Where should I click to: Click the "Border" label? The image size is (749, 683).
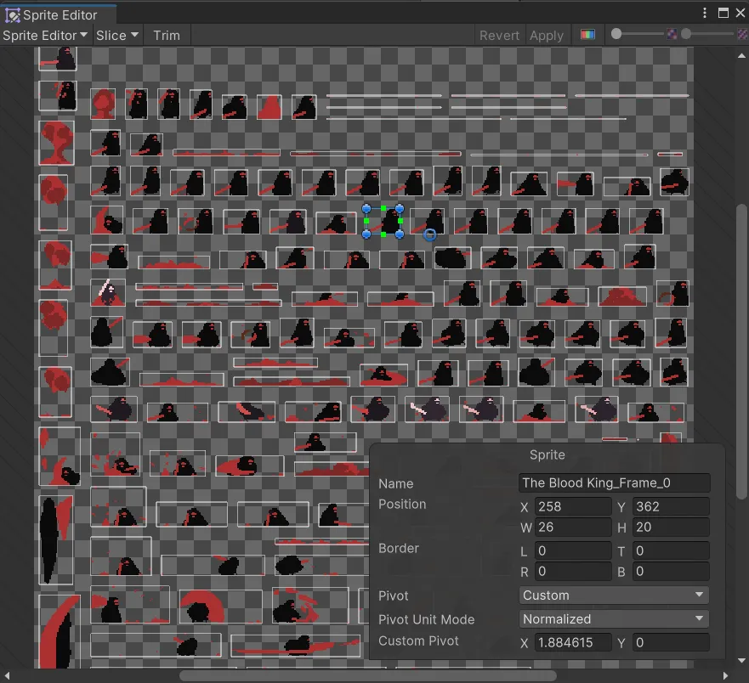pos(399,549)
